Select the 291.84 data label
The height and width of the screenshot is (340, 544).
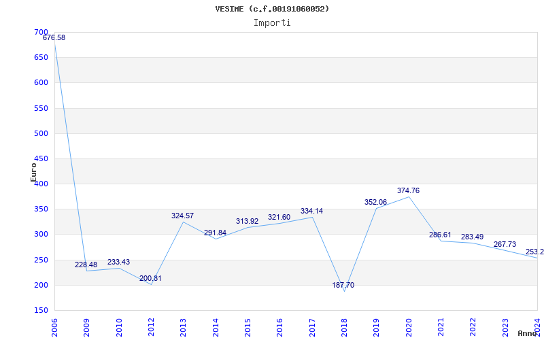click(x=215, y=233)
